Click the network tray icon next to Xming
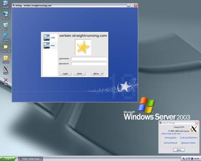201x161 pixels. pyautogui.click(x=186, y=159)
